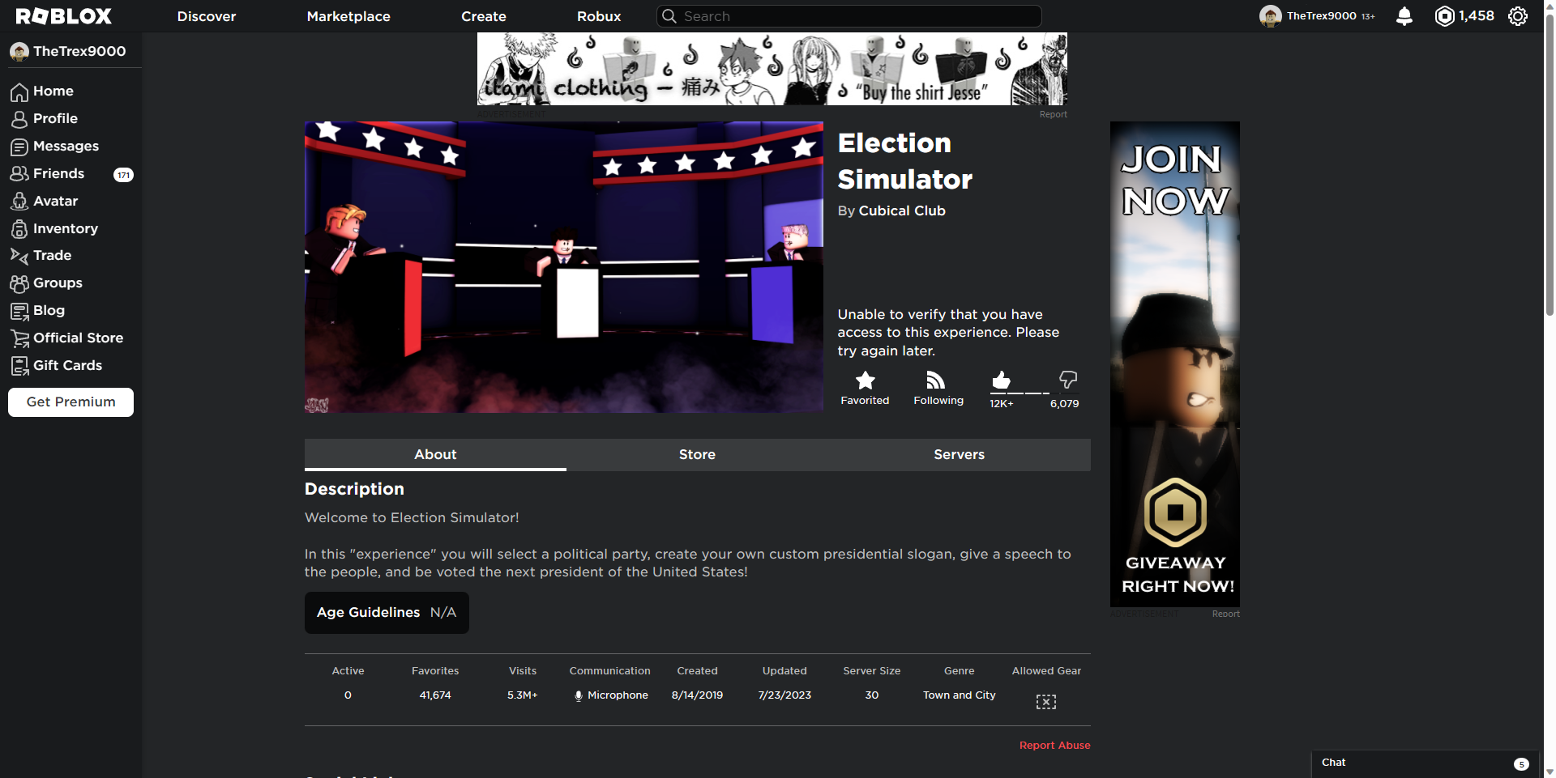The height and width of the screenshot is (778, 1556).
Task: Click the 7/23/2023 updated date
Action: (x=784, y=695)
